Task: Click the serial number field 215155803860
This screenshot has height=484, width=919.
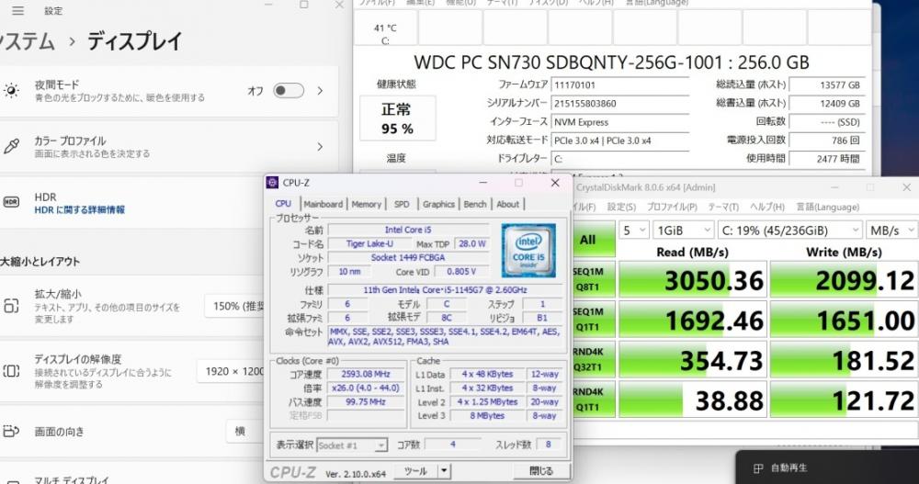Action: click(620, 104)
